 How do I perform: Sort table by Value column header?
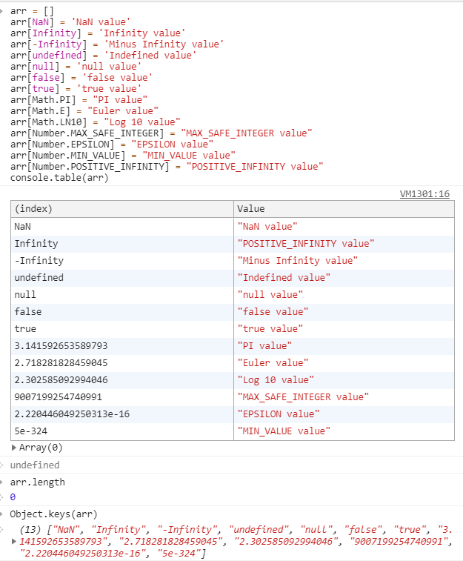(344, 209)
